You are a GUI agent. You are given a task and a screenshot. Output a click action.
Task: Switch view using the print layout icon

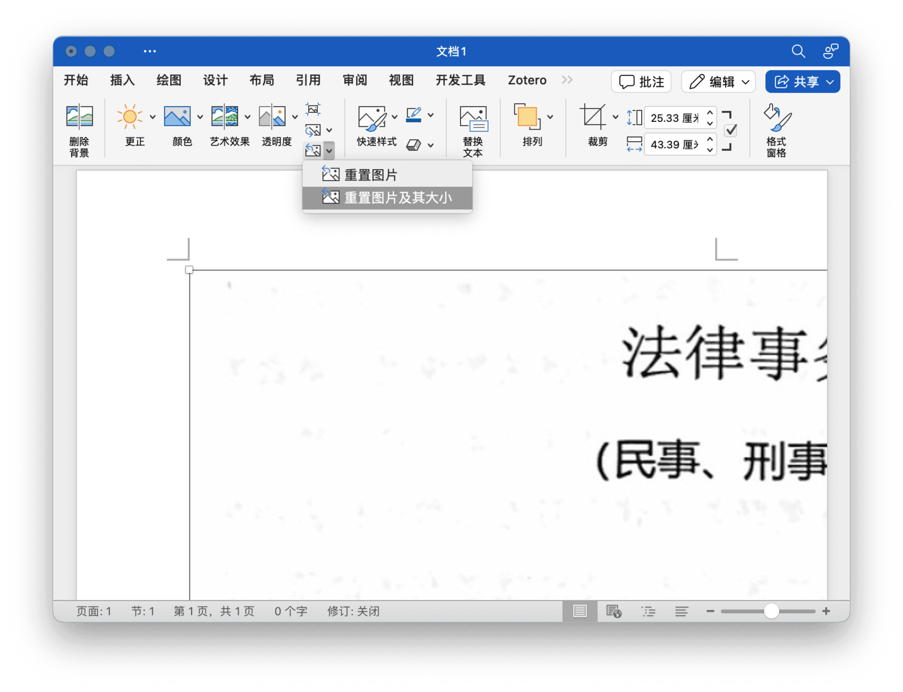click(580, 611)
